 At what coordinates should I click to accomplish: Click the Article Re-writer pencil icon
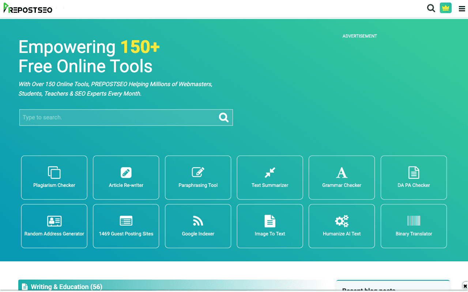click(x=126, y=172)
